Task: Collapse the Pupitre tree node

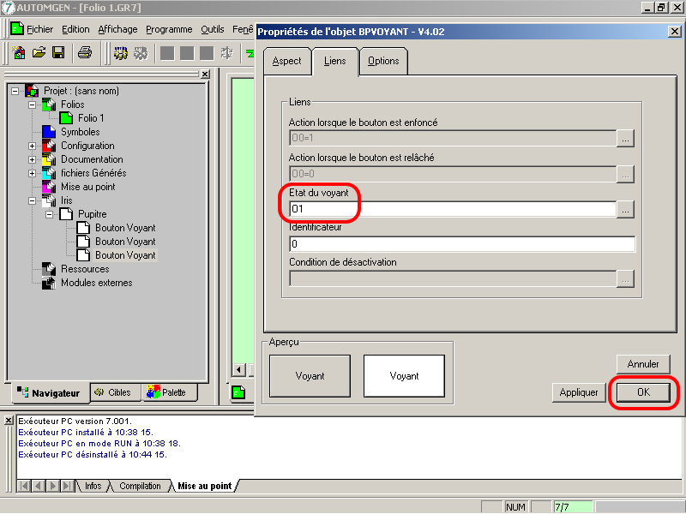Action: click(49, 214)
